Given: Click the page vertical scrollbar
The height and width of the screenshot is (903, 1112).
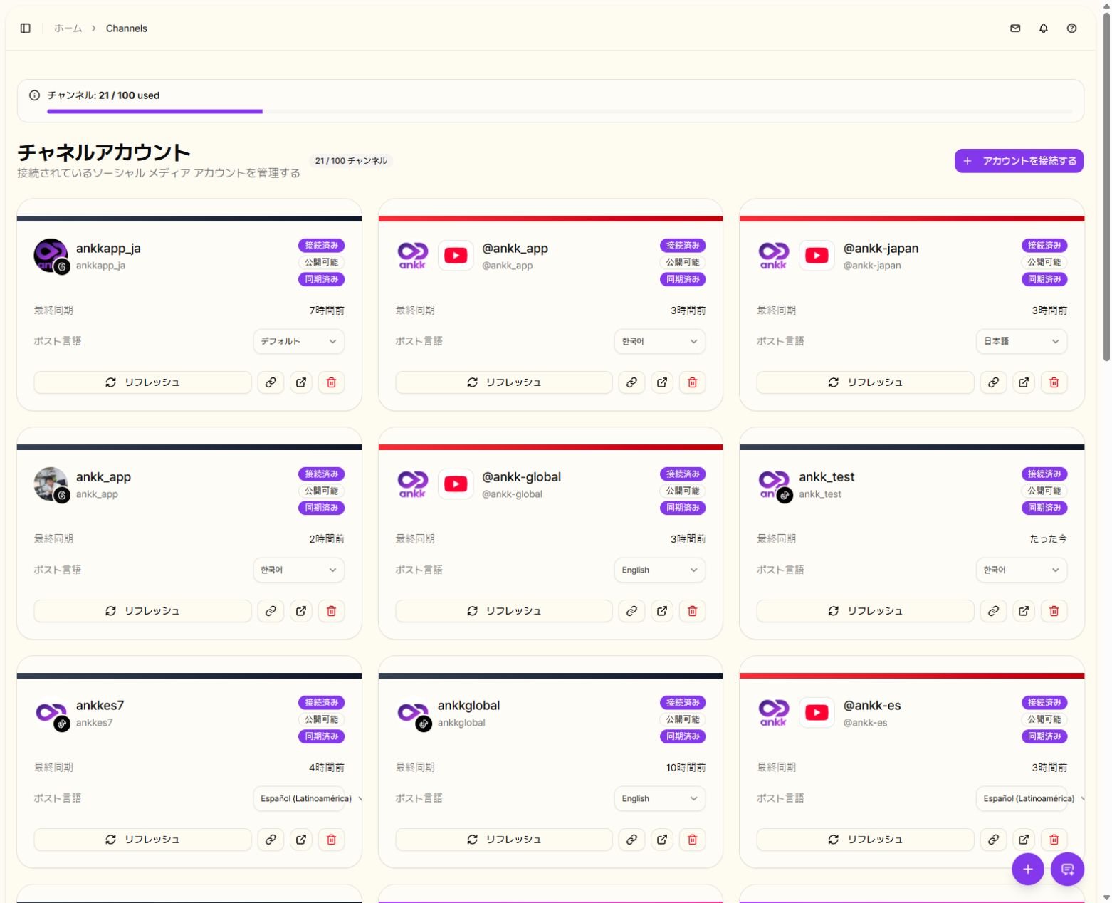Looking at the screenshot, I should pos(1106,185).
